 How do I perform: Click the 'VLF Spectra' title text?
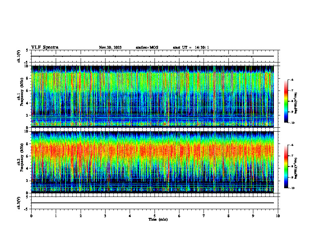coord(45,47)
